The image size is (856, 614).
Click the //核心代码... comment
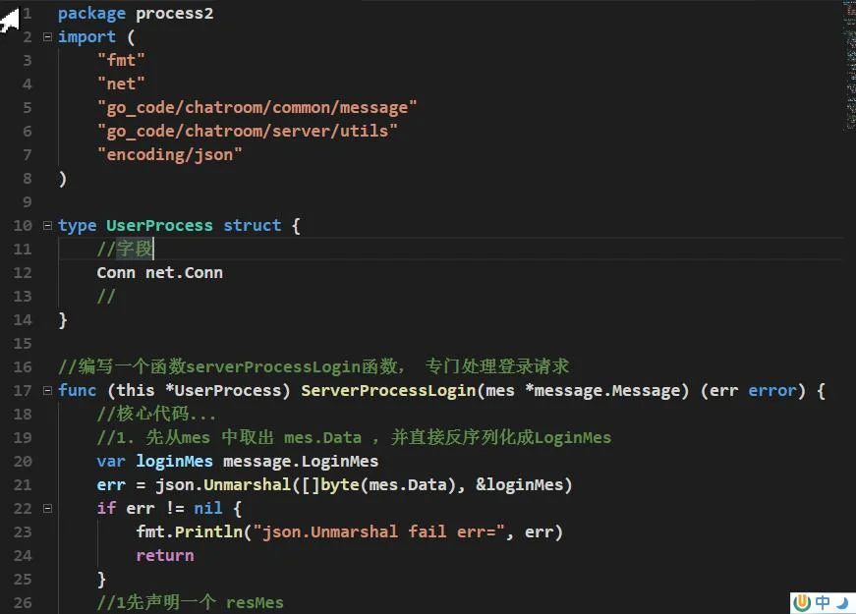coord(156,414)
